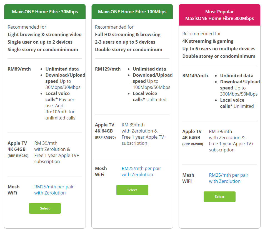Select the MaxisONE Home Fibre 100Mbps plan
The image size is (265, 232).
coord(132,190)
